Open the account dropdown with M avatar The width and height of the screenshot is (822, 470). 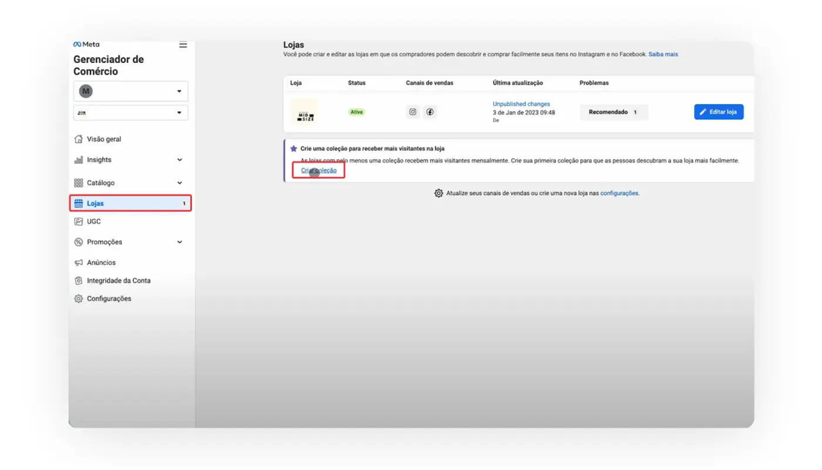(130, 91)
